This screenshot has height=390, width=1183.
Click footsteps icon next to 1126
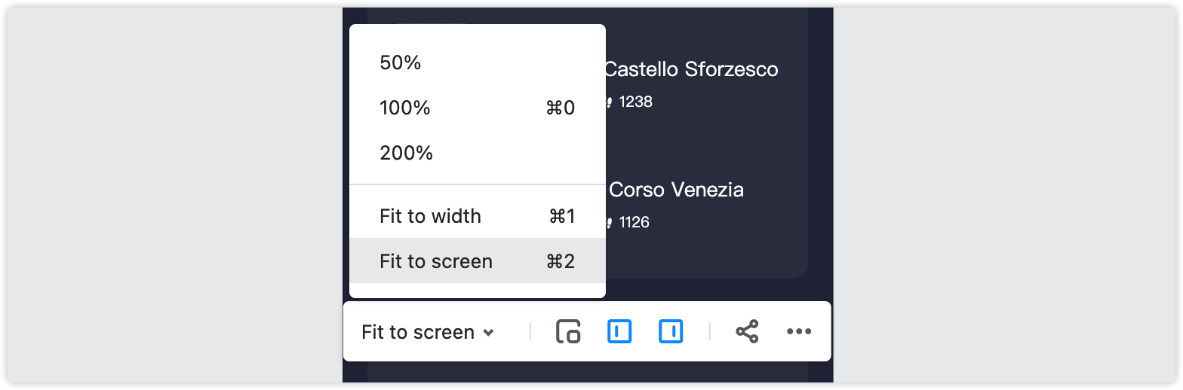tap(608, 222)
